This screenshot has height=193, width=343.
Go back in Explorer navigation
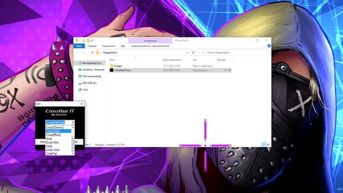[77, 53]
